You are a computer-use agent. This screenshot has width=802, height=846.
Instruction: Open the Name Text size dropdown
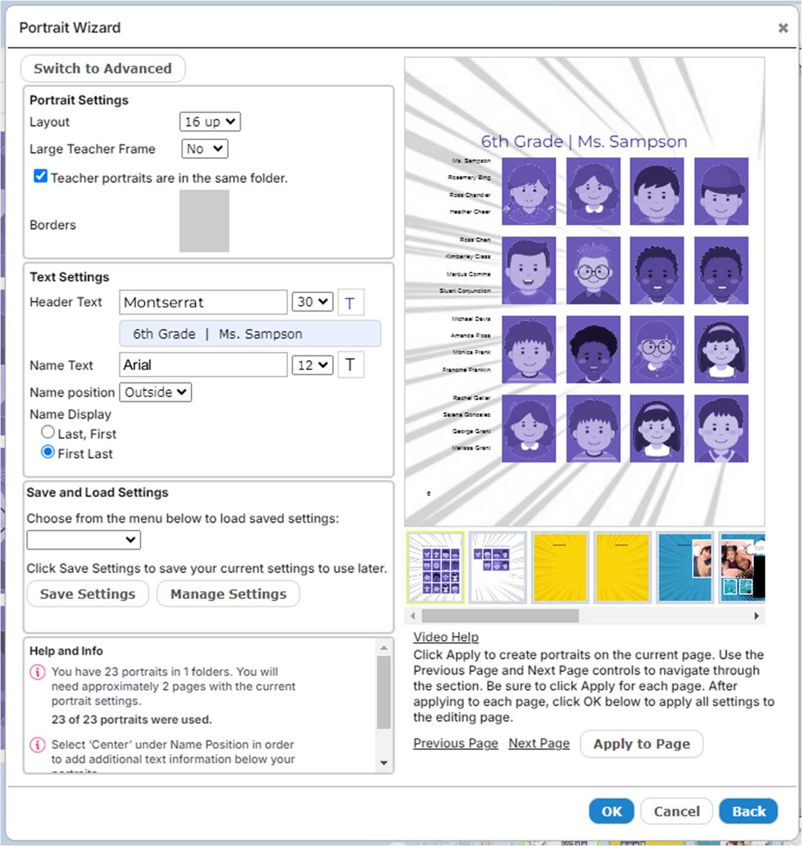313,365
